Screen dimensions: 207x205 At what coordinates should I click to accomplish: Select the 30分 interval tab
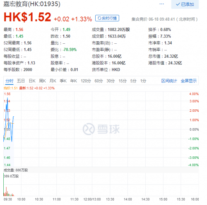tap(111, 81)
